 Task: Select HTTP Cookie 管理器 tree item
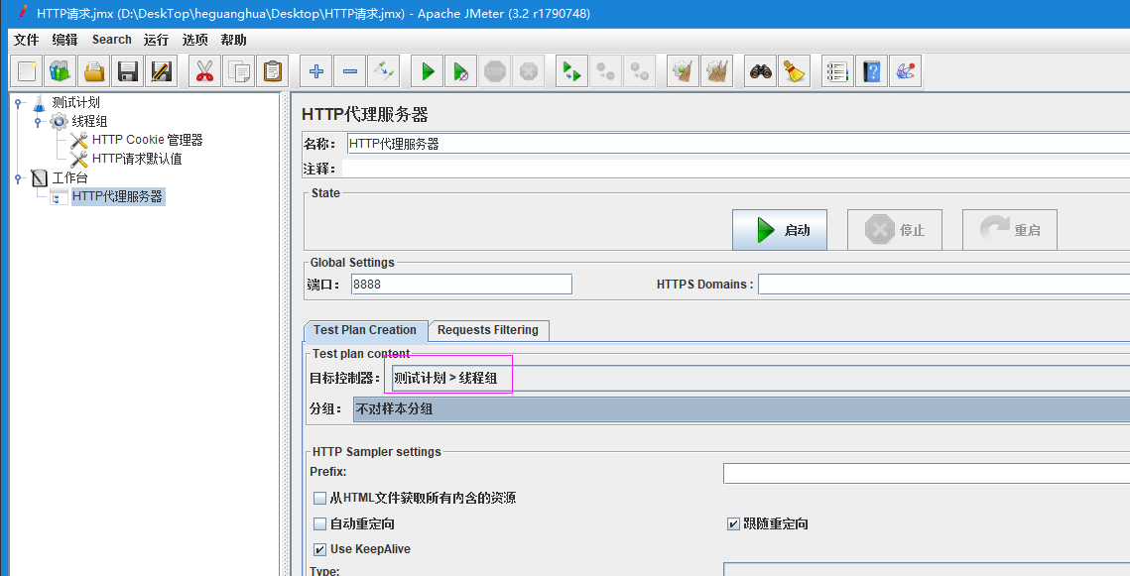tap(147, 141)
